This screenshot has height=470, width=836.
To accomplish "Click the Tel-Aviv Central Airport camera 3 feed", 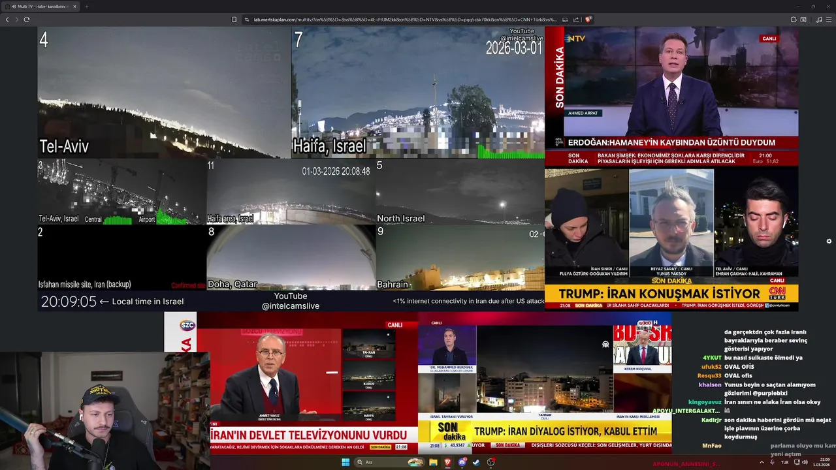I will (x=122, y=191).
